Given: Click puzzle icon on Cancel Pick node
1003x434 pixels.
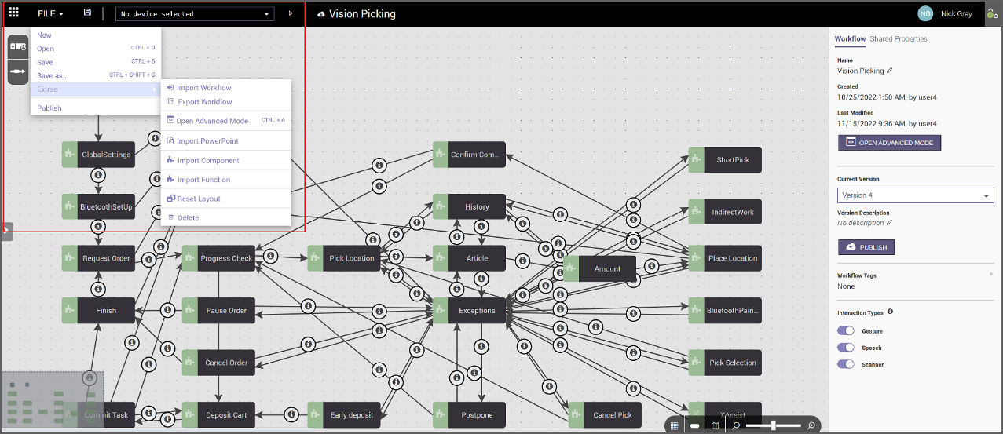Looking at the screenshot, I should point(577,414).
